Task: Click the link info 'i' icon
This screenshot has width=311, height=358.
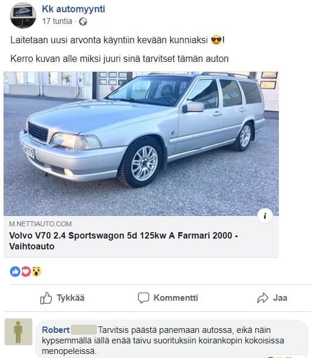Action: (265, 216)
